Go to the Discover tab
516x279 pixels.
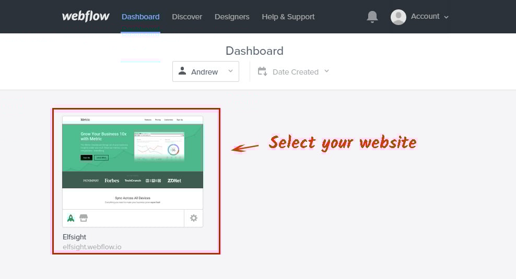point(187,17)
